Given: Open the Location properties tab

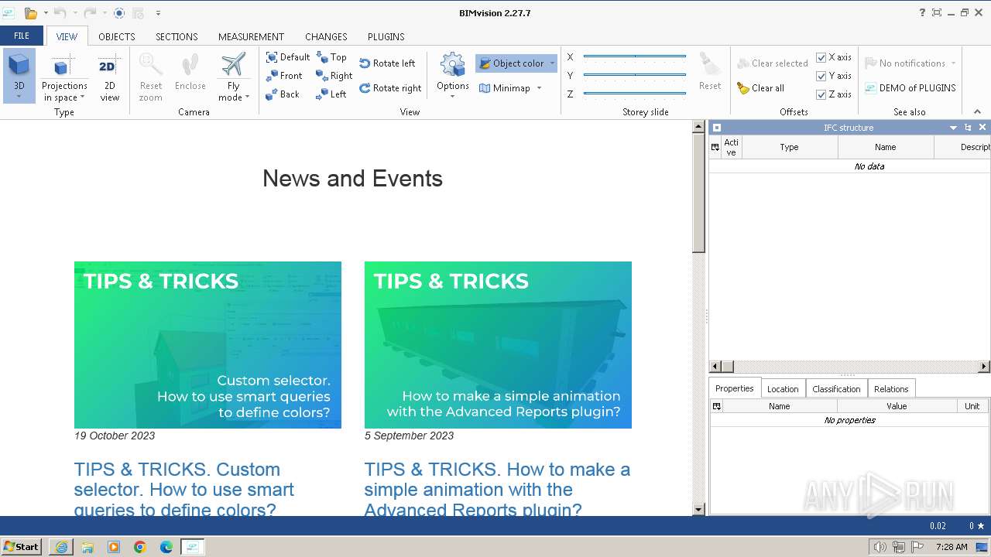Looking at the screenshot, I should point(783,389).
